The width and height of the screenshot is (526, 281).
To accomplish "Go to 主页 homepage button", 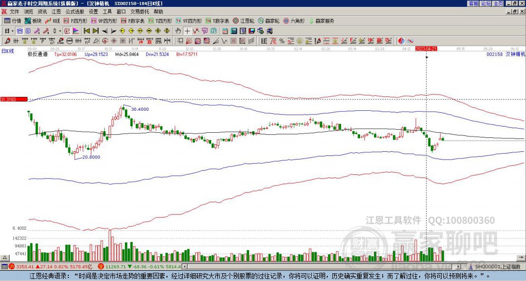I will pyautogui.click(x=498, y=4).
